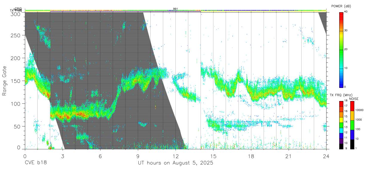
Task: Click the 'CVE b18' radar beam label
Action: pyautogui.click(x=36, y=163)
